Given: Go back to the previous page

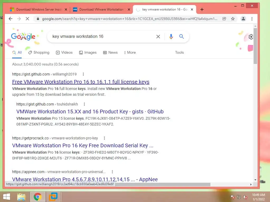Looking at the screenshot, I should point(11,19).
